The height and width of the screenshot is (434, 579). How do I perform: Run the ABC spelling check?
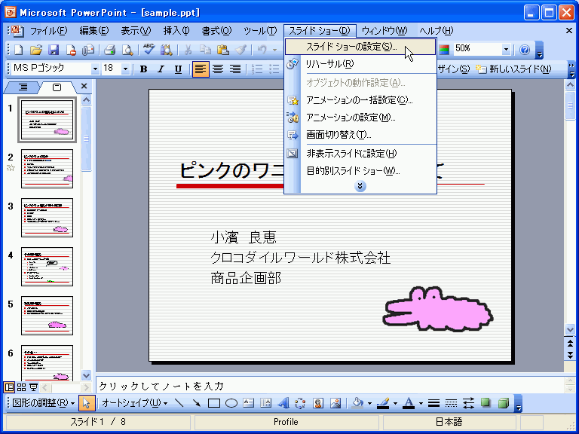coord(149,50)
